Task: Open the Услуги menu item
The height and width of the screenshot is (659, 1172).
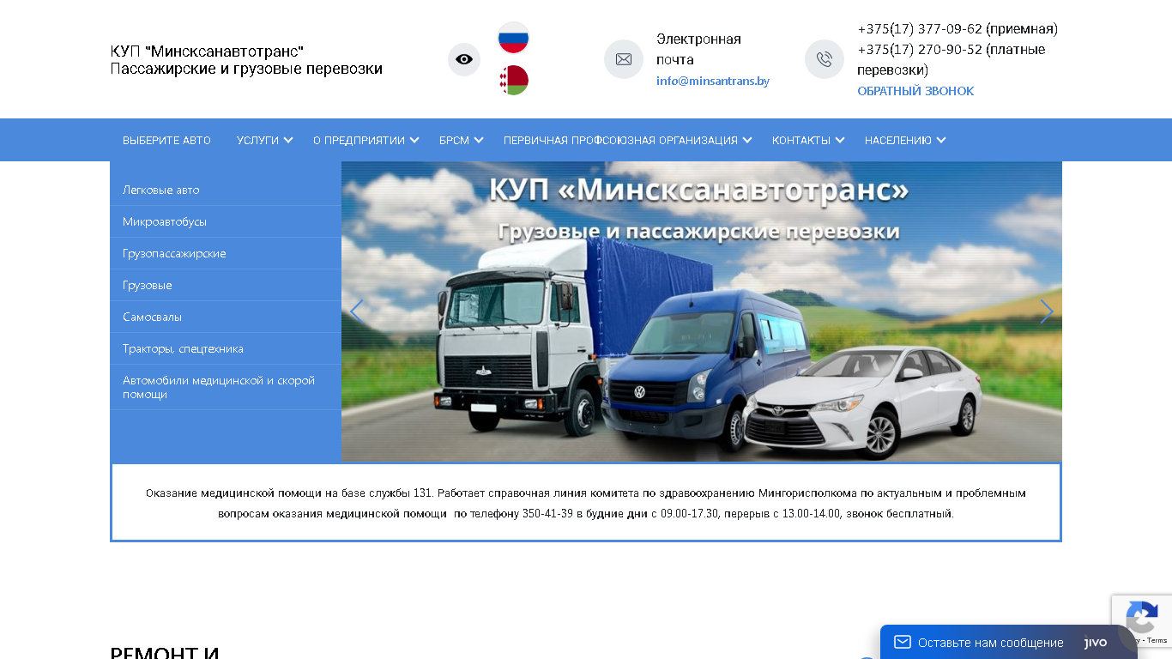Action: (257, 140)
